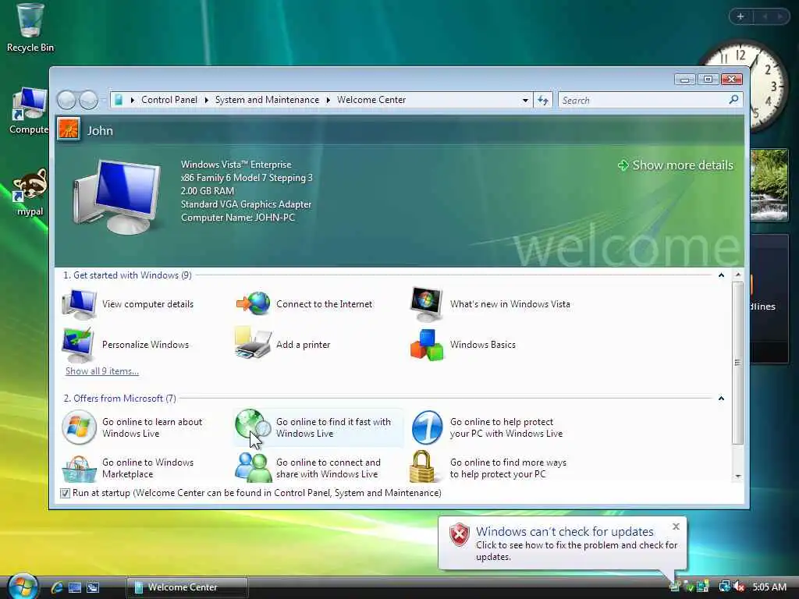799x599 pixels.
Task: Click John's user account picture
Action: [69, 129]
